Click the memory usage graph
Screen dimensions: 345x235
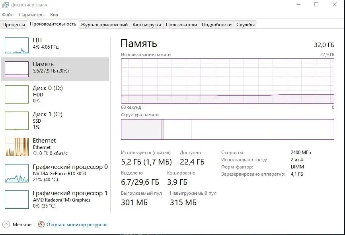pyautogui.click(x=228, y=80)
